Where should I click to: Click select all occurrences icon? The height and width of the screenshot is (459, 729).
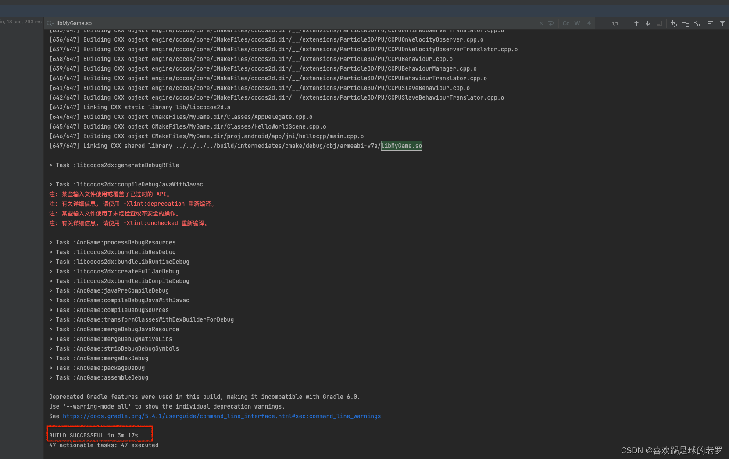(697, 23)
